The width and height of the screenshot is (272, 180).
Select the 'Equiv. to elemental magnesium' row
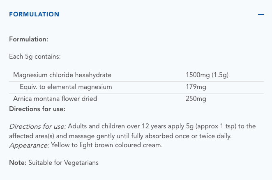pos(66,87)
